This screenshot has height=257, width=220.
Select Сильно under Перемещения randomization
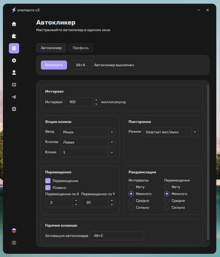pyautogui.click(x=167, y=207)
